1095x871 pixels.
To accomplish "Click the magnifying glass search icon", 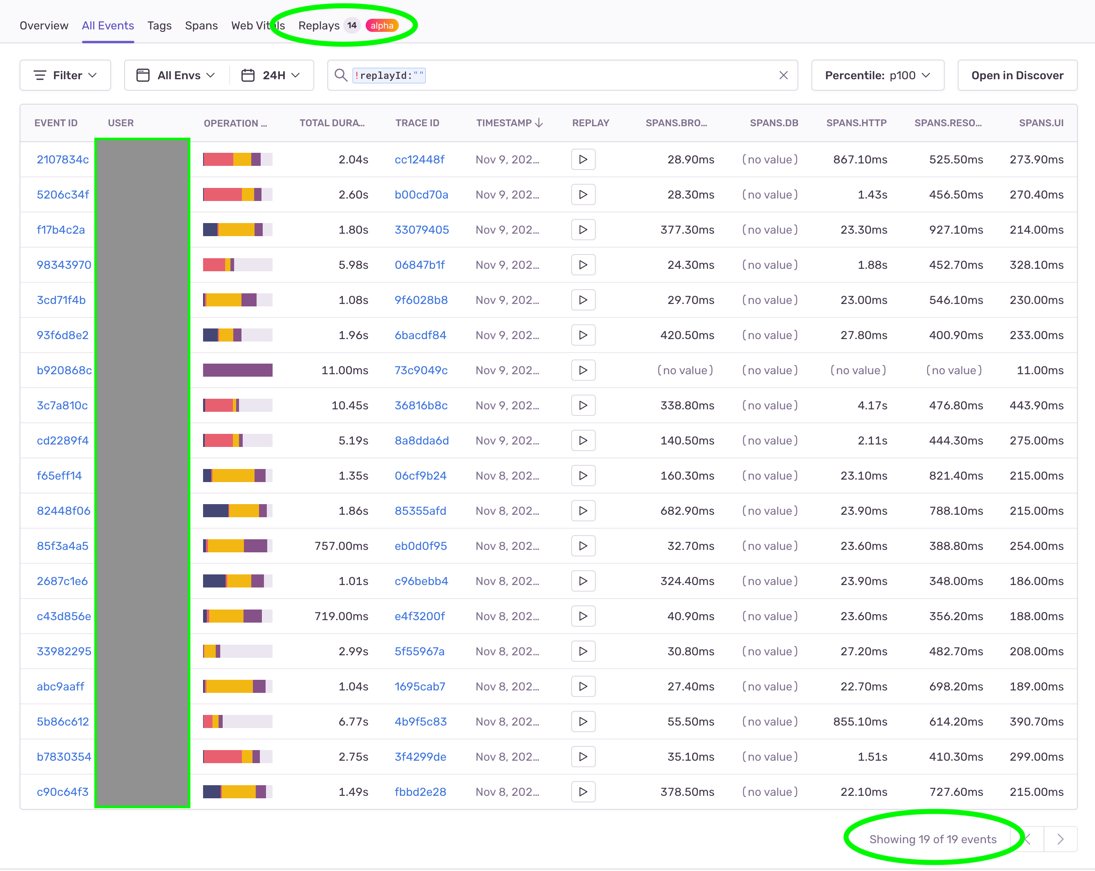I will [x=341, y=75].
